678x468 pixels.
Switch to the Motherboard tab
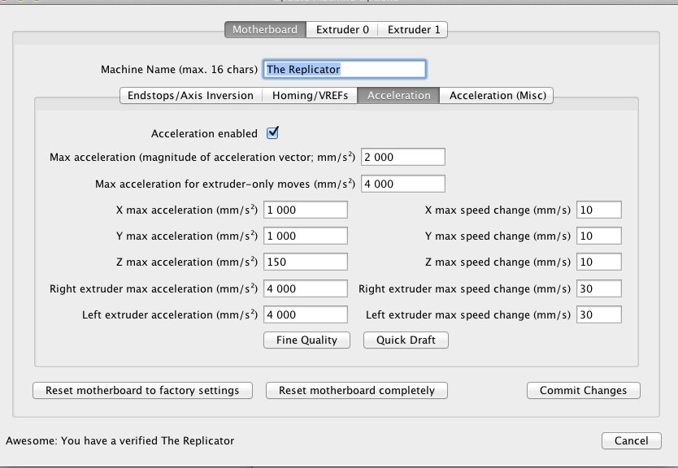(x=265, y=29)
